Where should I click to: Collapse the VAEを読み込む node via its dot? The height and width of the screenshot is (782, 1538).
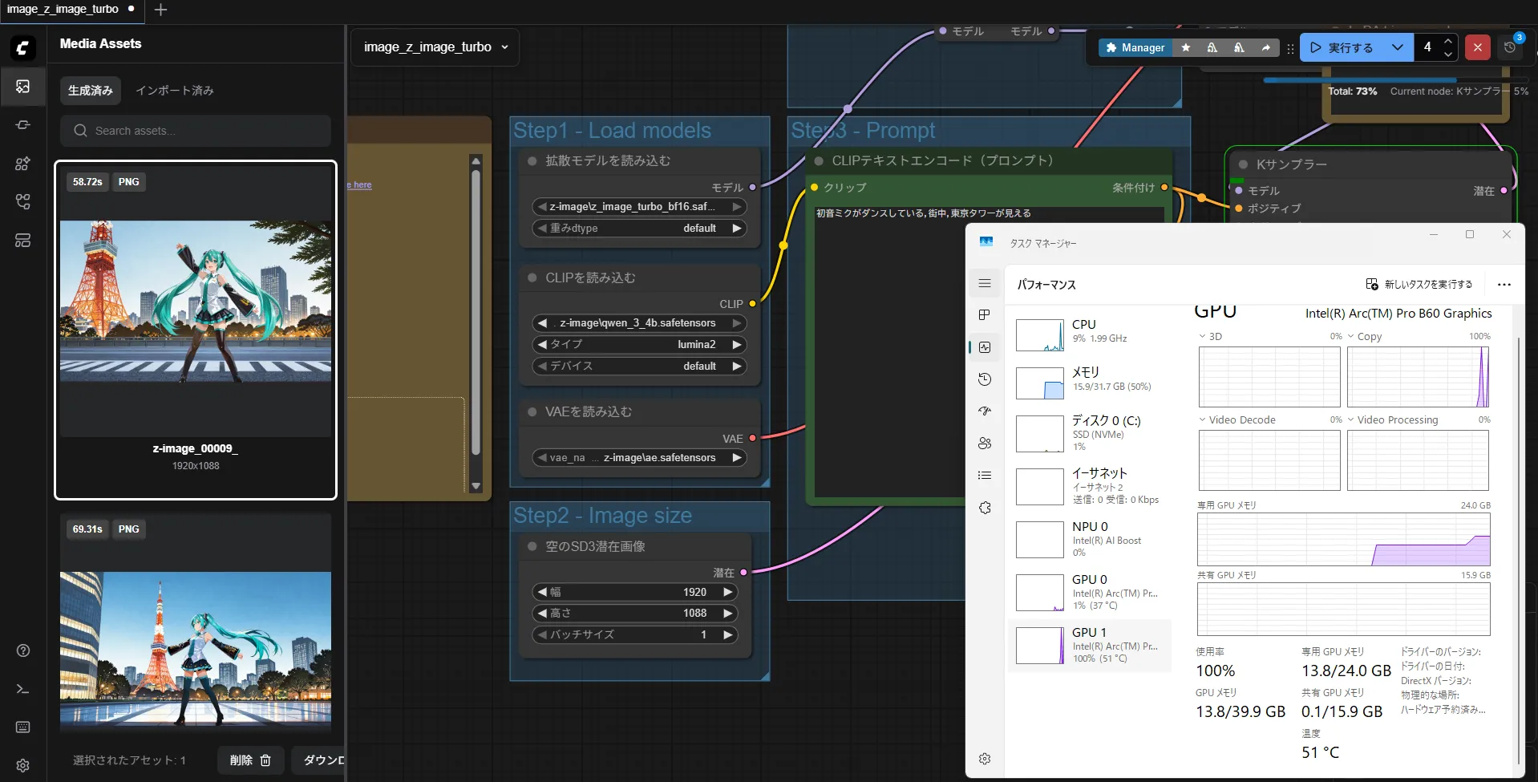point(532,411)
